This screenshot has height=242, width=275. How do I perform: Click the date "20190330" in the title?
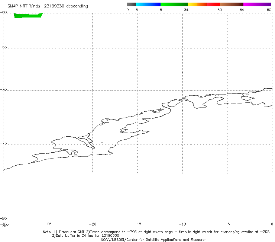[x=54, y=6]
